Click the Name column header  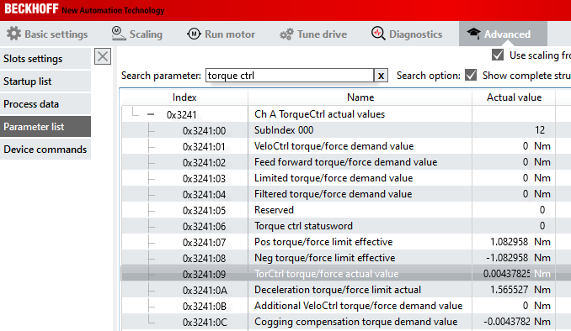[360, 97]
